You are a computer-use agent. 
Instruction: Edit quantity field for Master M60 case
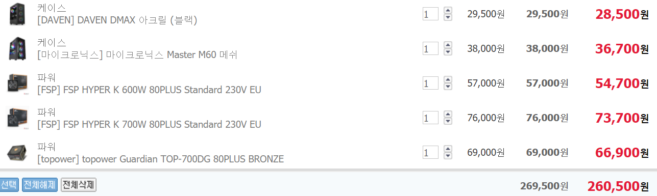[430, 48]
